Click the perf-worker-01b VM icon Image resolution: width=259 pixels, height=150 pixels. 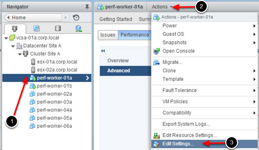33,86
